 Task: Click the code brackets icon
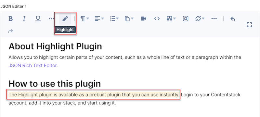157,19
